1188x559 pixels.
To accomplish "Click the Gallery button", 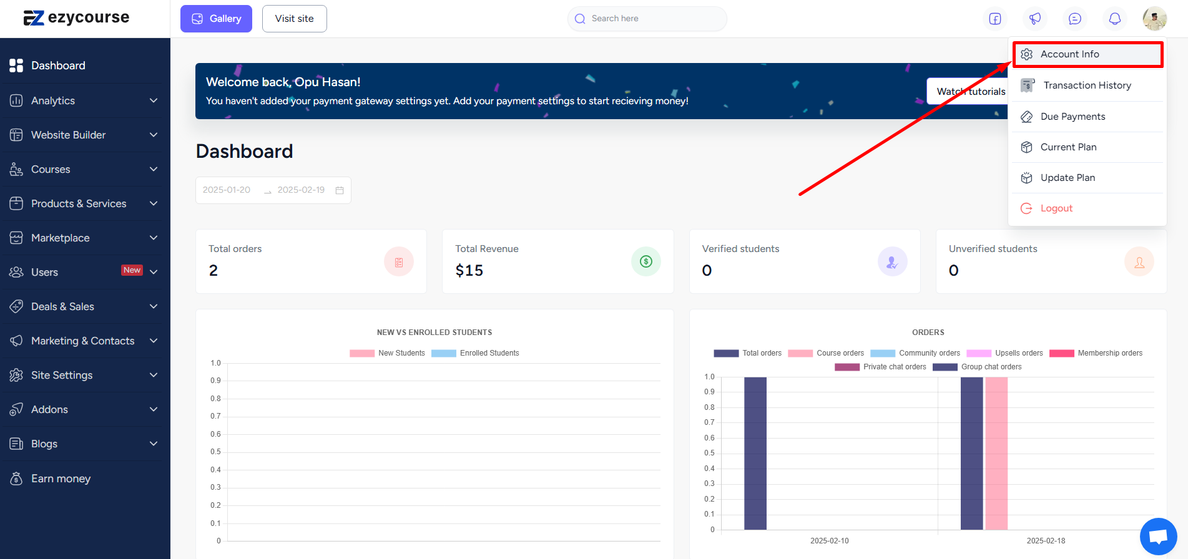I will click(x=216, y=19).
